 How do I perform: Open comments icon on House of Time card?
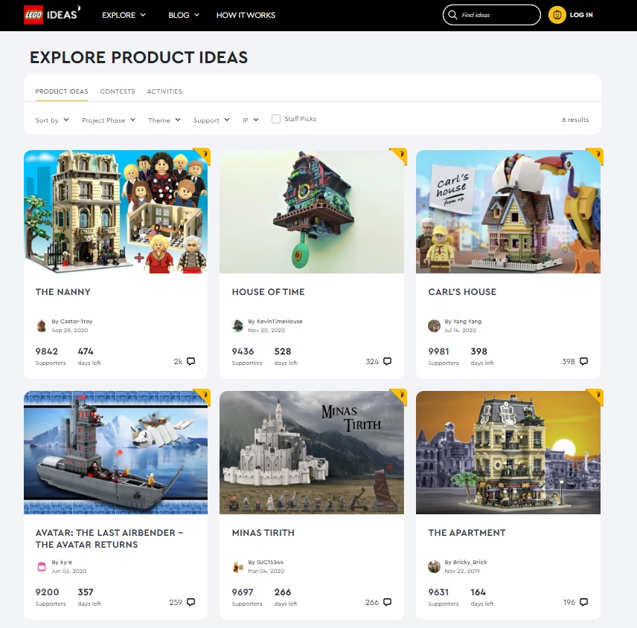(387, 361)
